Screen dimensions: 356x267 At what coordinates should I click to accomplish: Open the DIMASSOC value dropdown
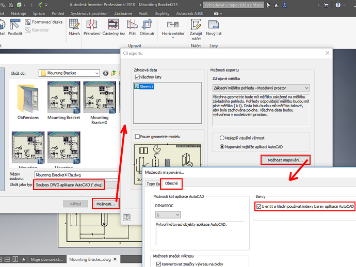pos(168,214)
